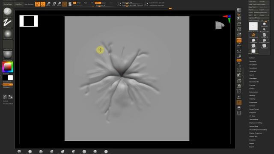This screenshot has height=154, width=274.
Task: Click the Home Page button
Action: point(8,4)
